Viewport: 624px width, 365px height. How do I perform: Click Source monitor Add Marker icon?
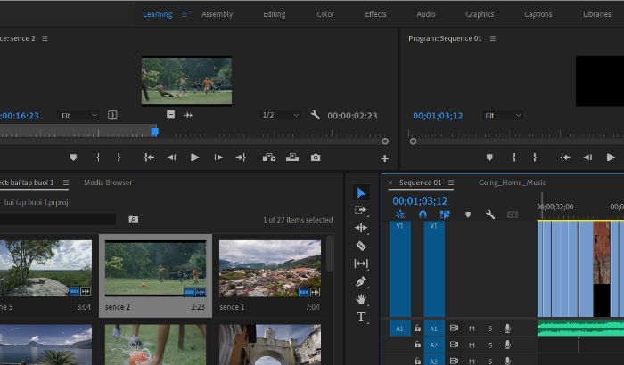click(x=73, y=158)
